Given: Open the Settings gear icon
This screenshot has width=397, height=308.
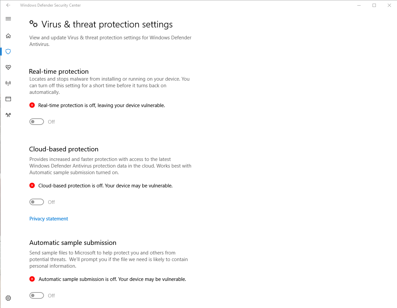Looking at the screenshot, I should (x=8, y=298).
